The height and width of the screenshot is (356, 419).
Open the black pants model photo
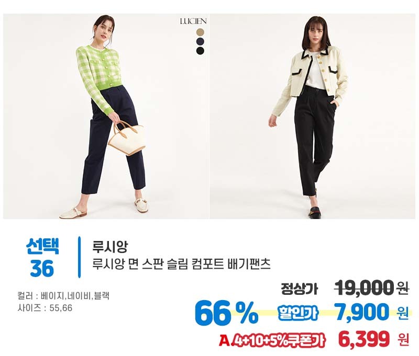pos(312,116)
